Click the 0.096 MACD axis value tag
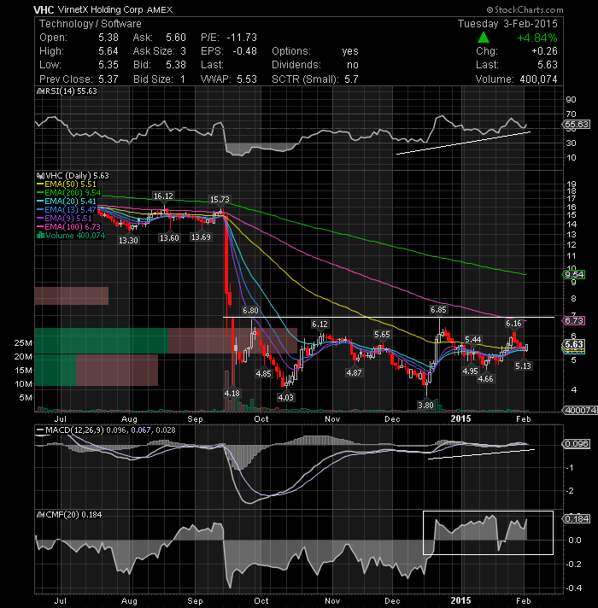Image resolution: width=598 pixels, height=608 pixels. 577,443
